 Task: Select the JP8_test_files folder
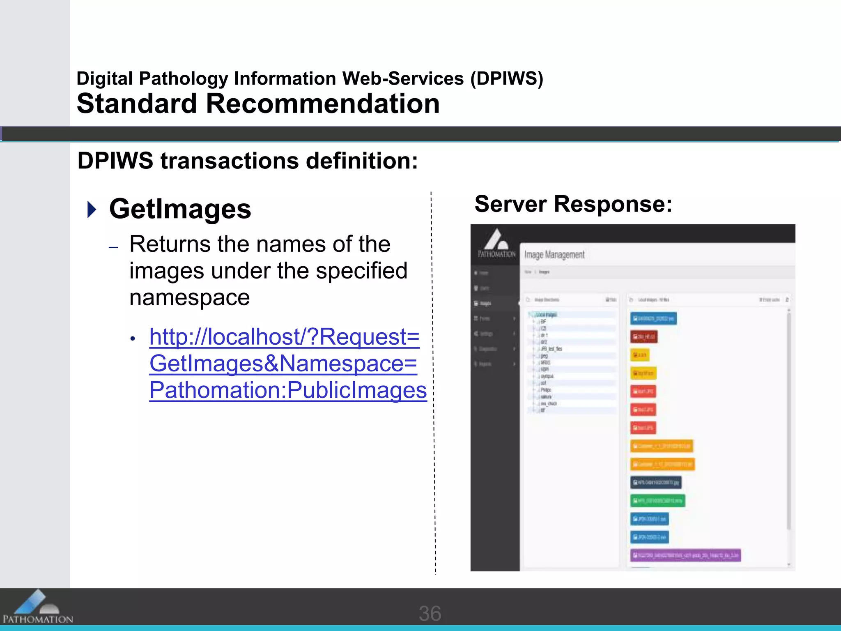551,349
